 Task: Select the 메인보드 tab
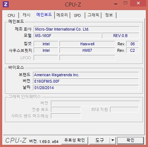(x=44, y=15)
